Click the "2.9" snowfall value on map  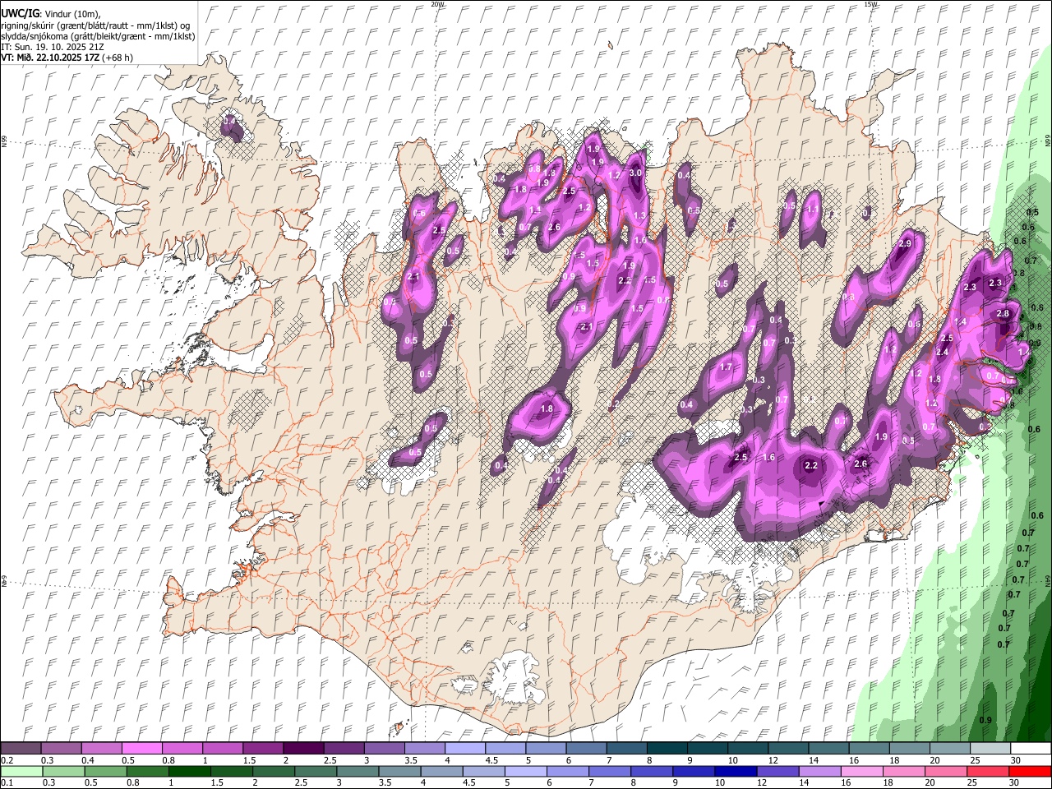tap(906, 244)
